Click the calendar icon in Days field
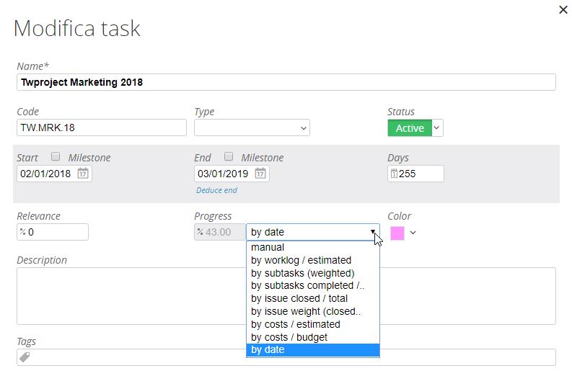 (394, 174)
